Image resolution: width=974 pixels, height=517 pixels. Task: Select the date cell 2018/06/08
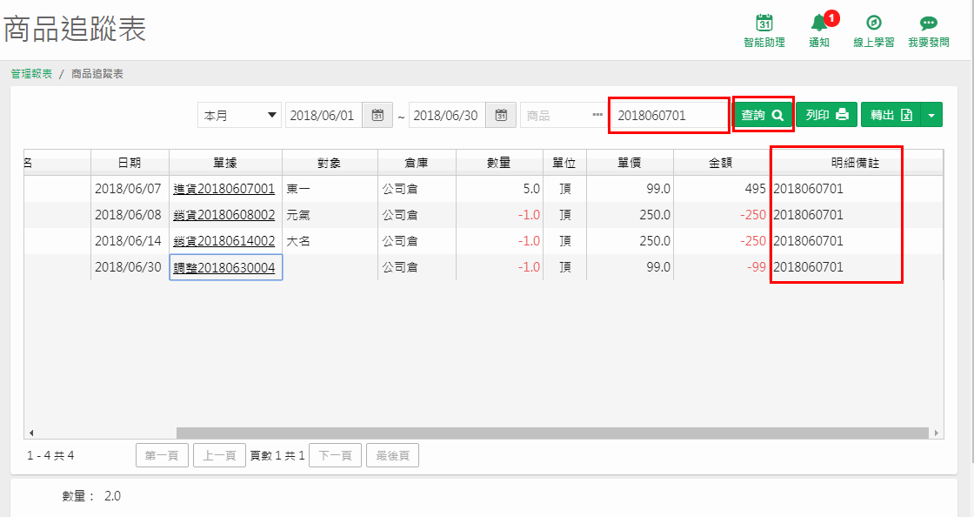point(128,215)
